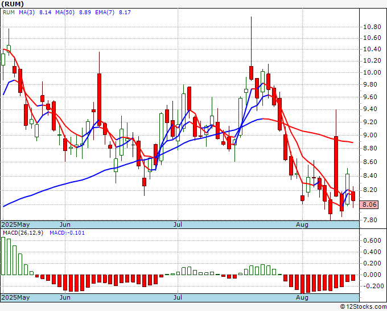The width and height of the screenshot is (387, 311).
Task: Click the 0.200 MACD axis label
Action: click(372, 263)
